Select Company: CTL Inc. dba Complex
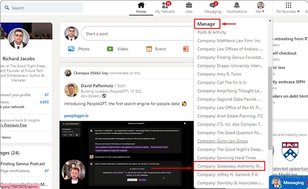 (230, 124)
